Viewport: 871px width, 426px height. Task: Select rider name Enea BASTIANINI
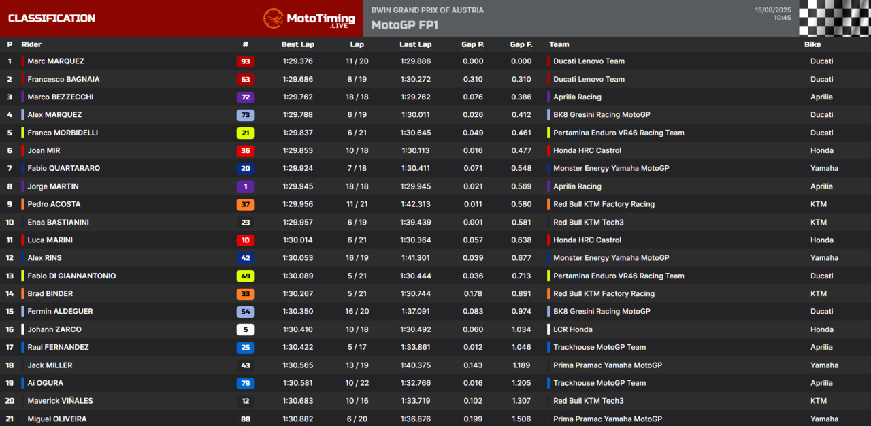58,223
